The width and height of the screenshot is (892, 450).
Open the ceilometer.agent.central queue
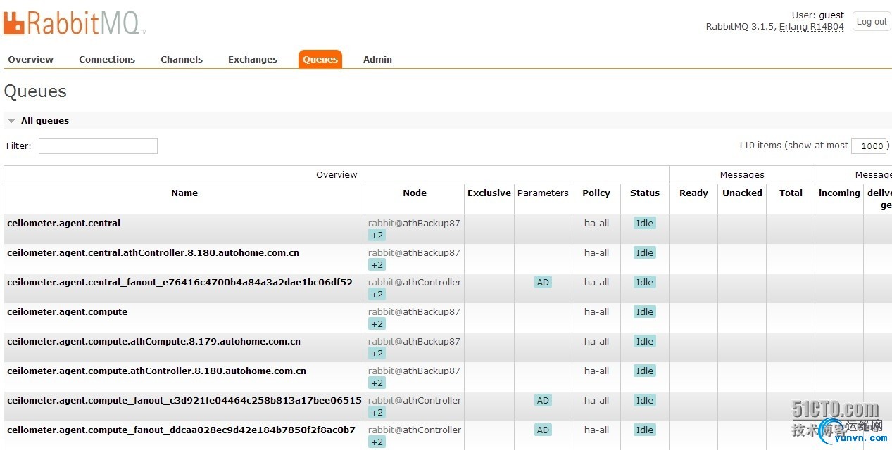coord(63,223)
